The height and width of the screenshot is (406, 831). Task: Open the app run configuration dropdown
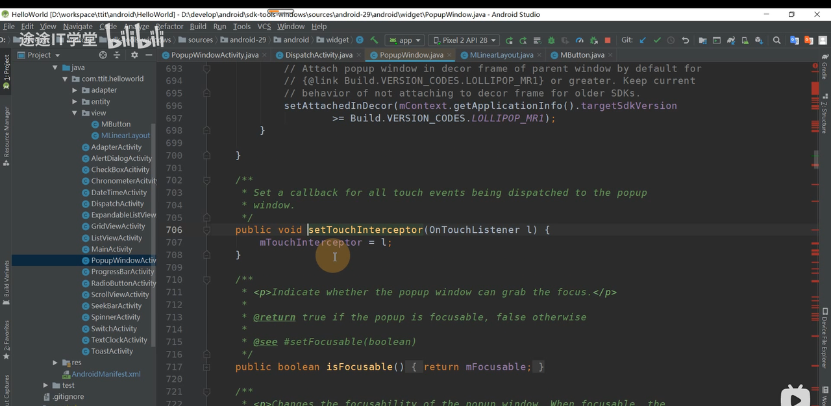[406, 40]
